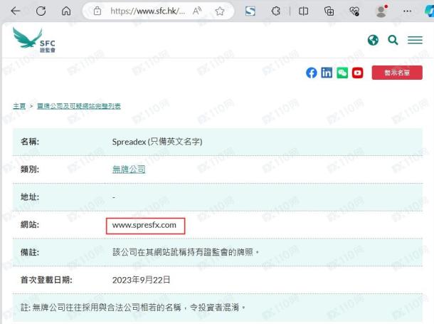Select the www.spresfx.com website text

tap(144, 225)
